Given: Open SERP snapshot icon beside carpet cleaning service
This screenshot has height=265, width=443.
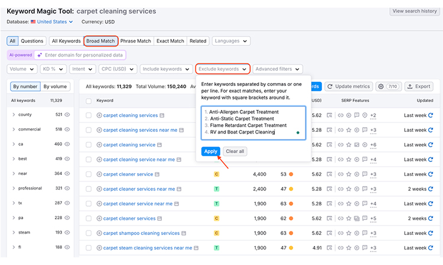Looking at the screenshot, I should [x=159, y=145].
